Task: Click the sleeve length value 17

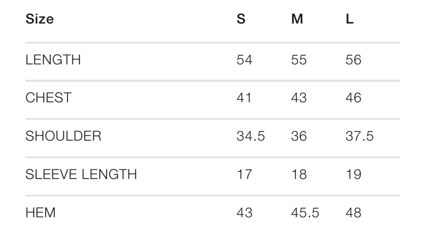Action: pos(245,174)
